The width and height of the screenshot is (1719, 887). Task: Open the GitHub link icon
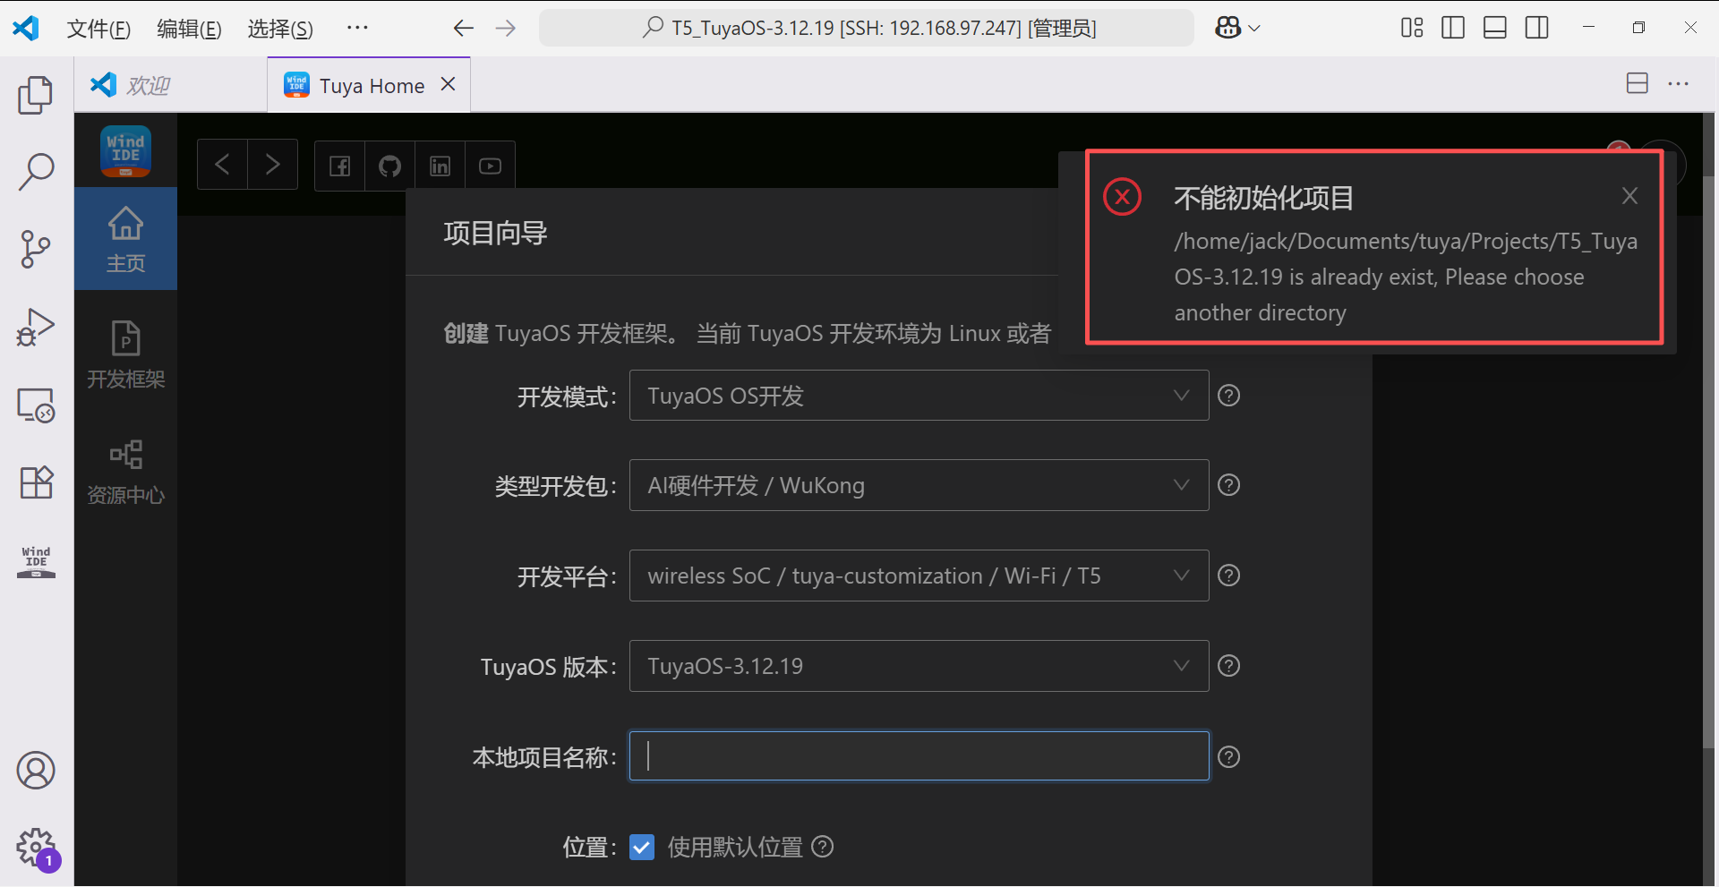[x=389, y=166]
